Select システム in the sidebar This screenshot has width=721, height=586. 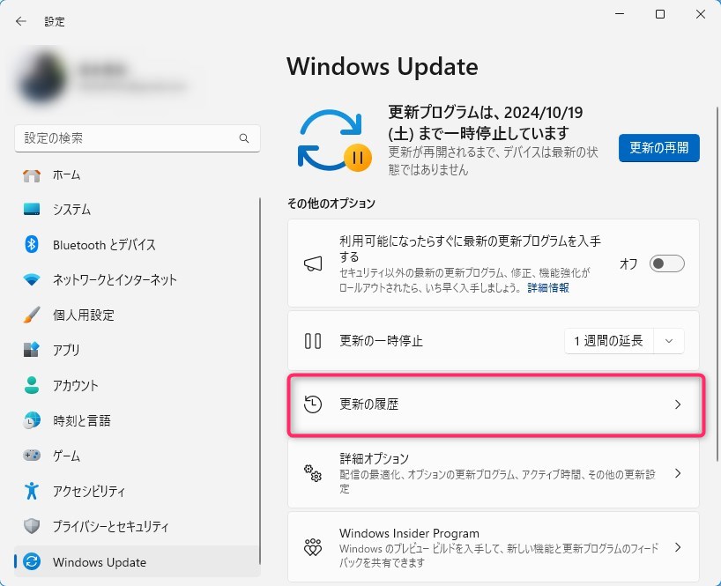pyautogui.click(x=71, y=210)
